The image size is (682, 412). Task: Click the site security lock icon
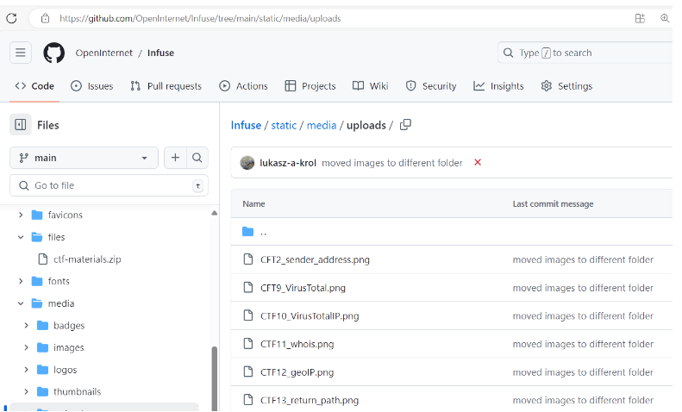click(45, 18)
